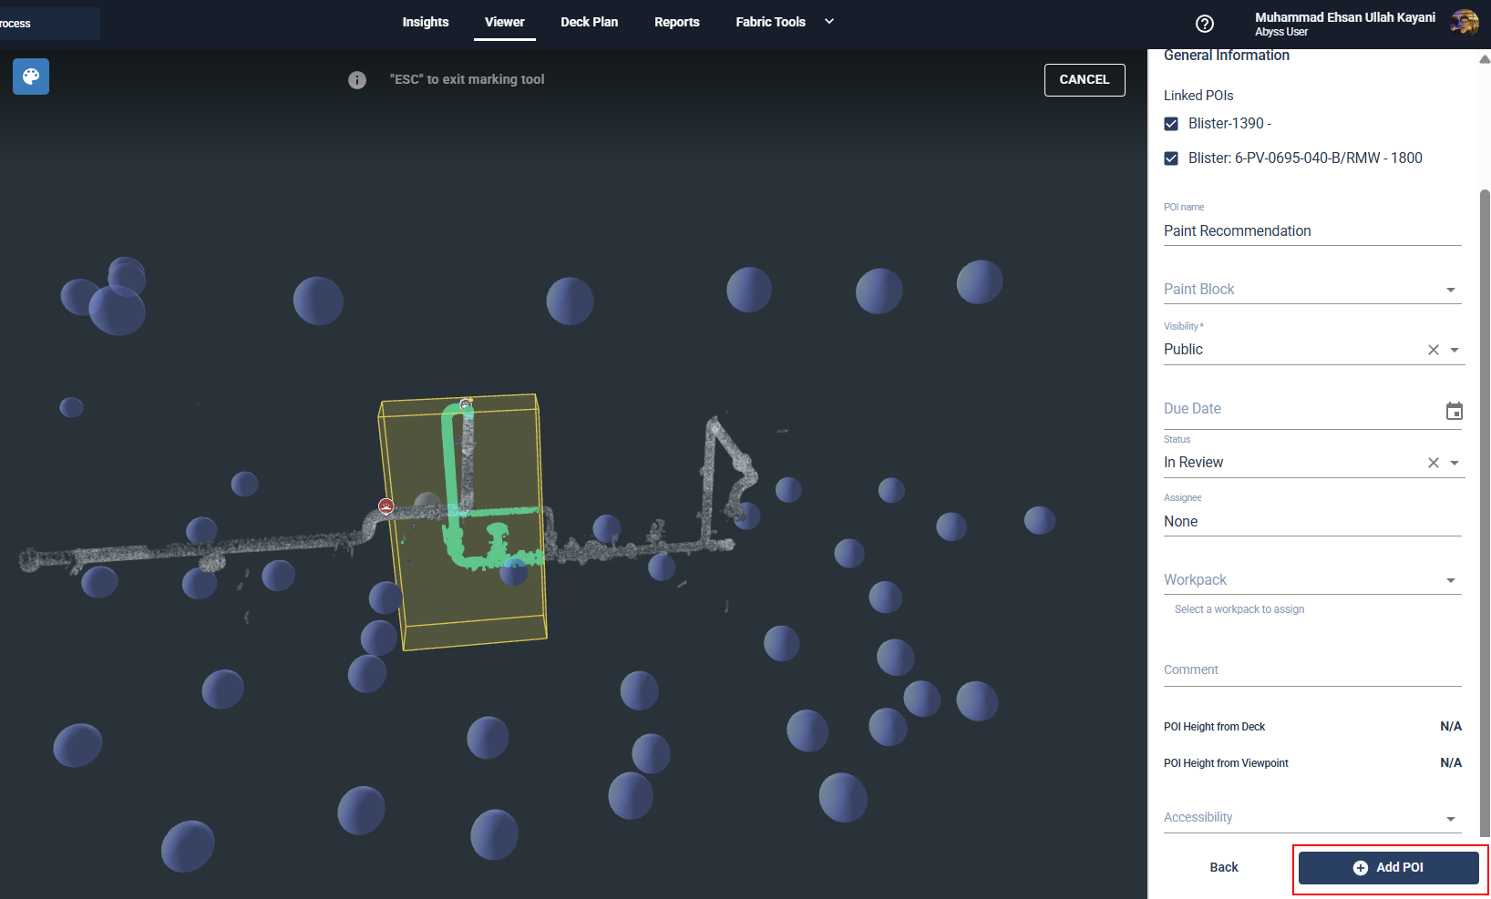
Task: Expand the Accessibility dropdown
Action: click(1450, 819)
